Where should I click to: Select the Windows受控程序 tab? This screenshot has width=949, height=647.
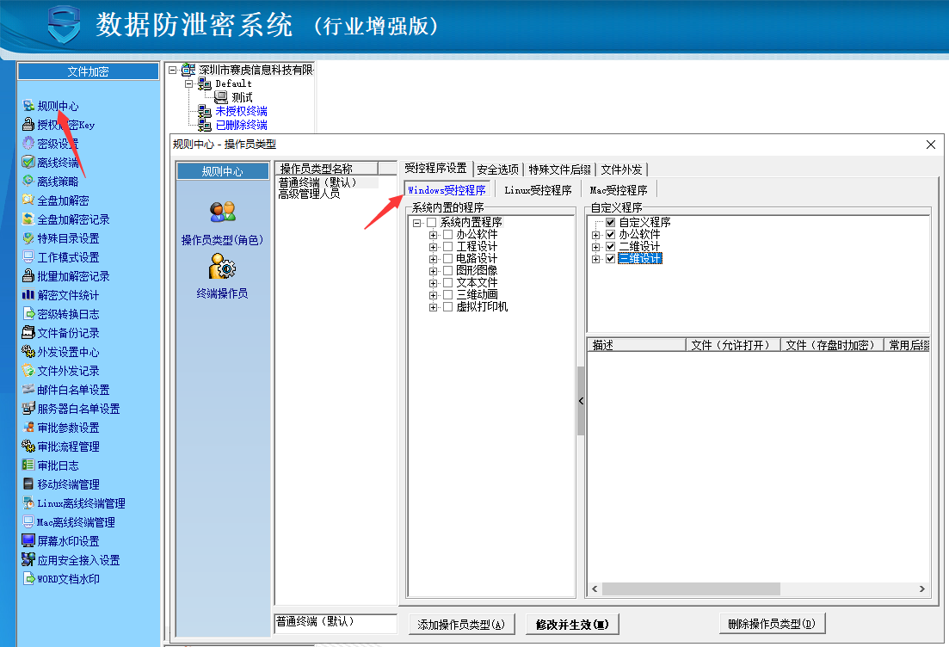point(447,190)
